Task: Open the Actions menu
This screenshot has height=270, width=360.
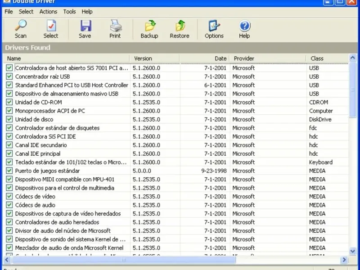Action: coord(48,12)
